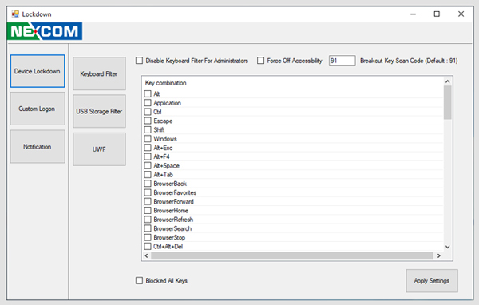Click the horizontal scrollbar thumb
This screenshot has height=305, width=479.
pyautogui.click(x=292, y=255)
